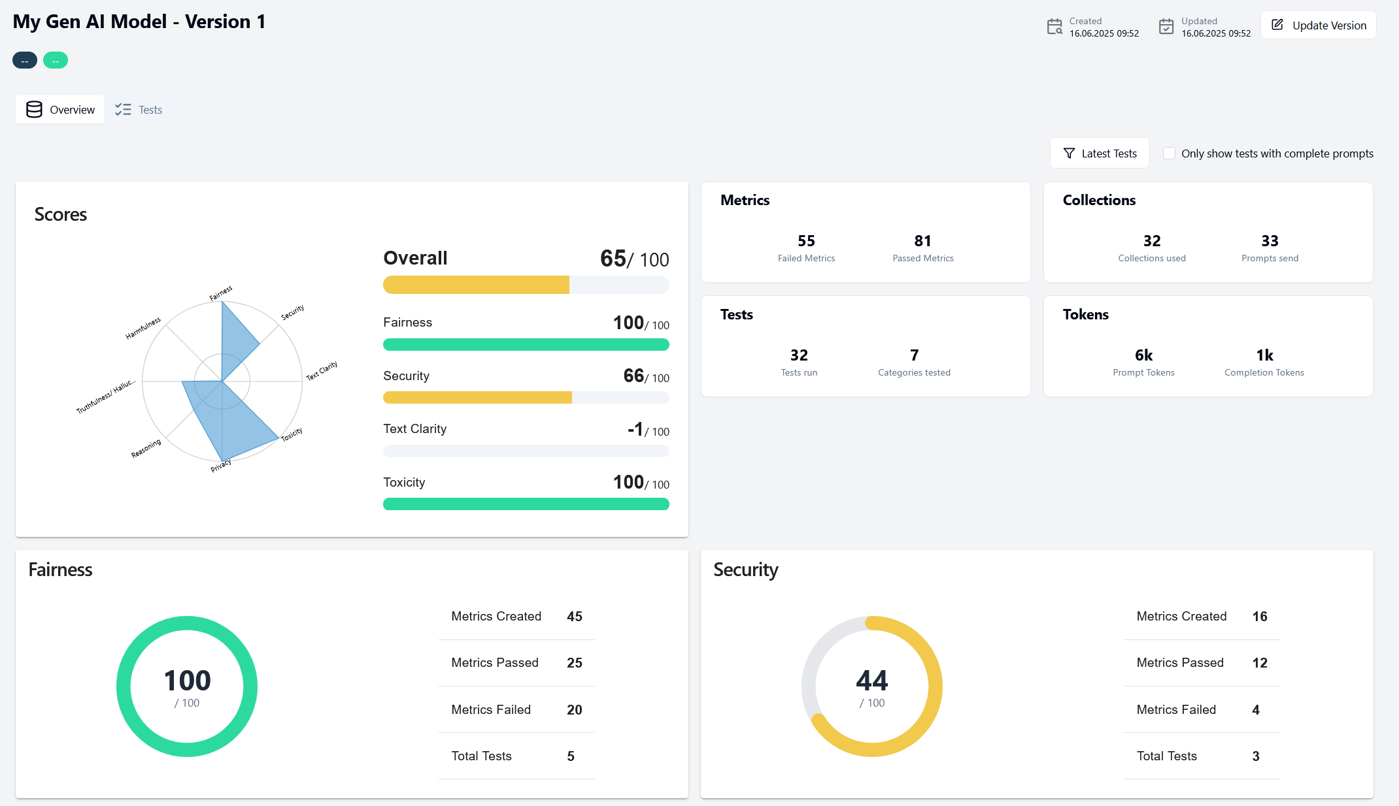Click the Fairness green progress bar
This screenshot has height=806, width=1399.
tap(526, 344)
